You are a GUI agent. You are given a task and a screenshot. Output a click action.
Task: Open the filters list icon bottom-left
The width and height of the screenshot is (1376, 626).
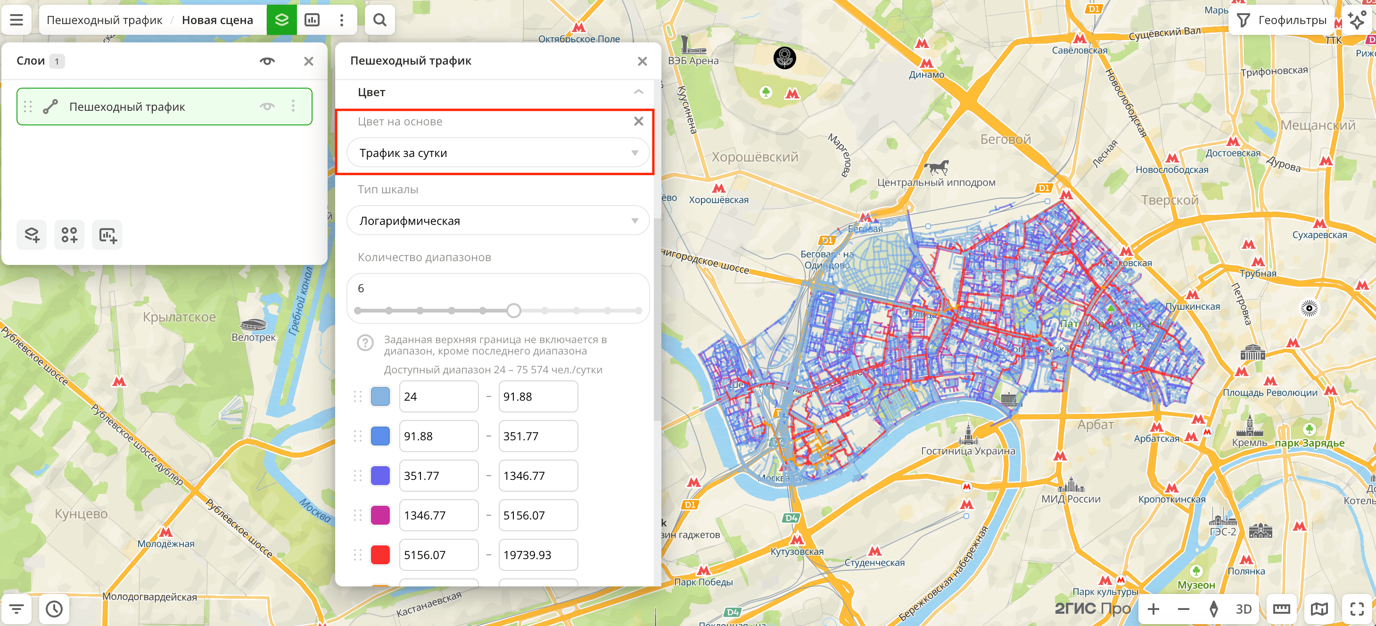(16, 609)
